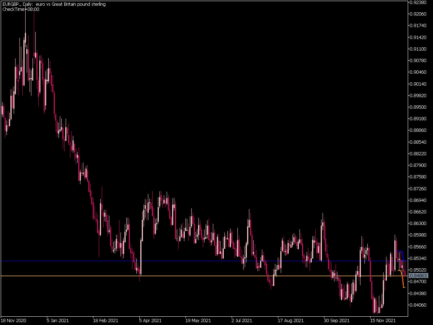Click the price label 0.85020
Screen dimensions: 433x325
(x=419, y=270)
